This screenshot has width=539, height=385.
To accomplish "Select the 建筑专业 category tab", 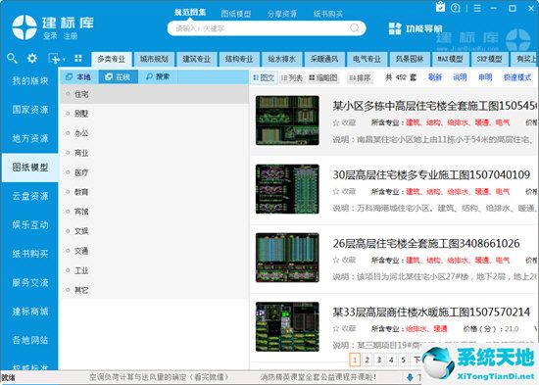I will (x=197, y=59).
